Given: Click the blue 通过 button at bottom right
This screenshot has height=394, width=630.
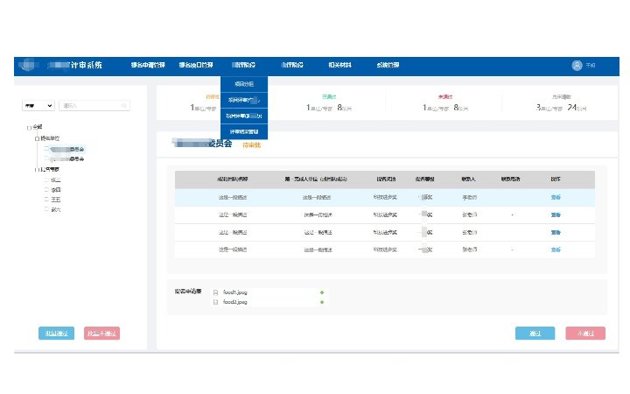Looking at the screenshot, I should 535,334.
